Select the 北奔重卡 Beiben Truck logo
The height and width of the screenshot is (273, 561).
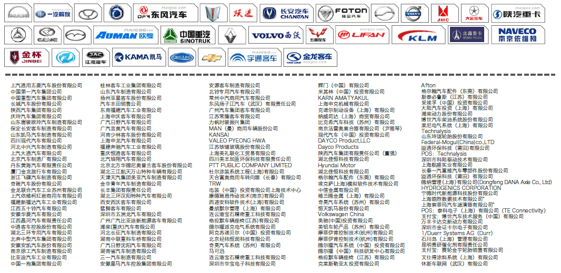[467, 35]
